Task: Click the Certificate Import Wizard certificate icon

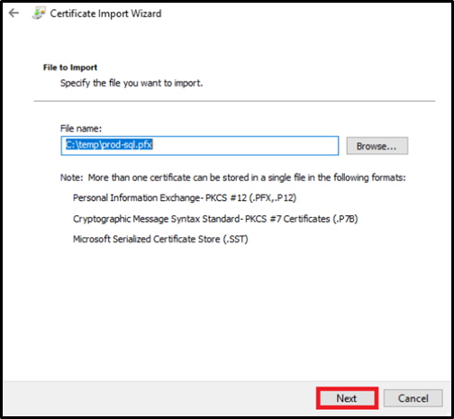Action: 39,14
